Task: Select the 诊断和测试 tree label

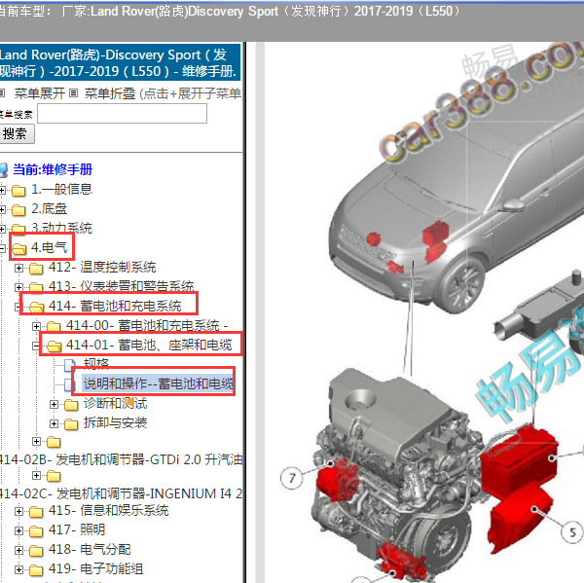Action: click(115, 403)
